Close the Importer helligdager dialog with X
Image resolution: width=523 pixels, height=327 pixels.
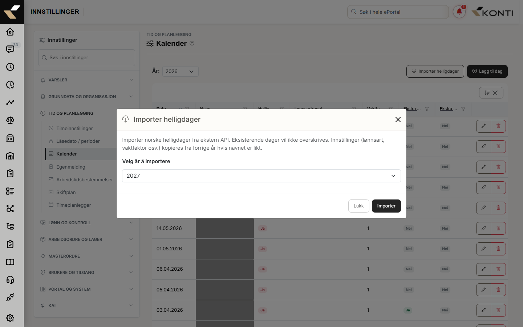(x=398, y=120)
